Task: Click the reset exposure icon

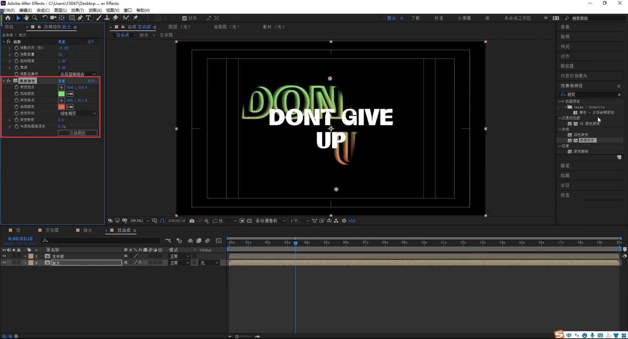Action: (344, 221)
